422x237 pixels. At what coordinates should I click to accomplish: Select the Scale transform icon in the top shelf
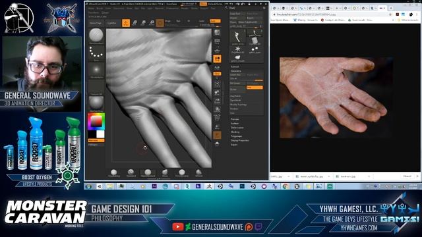click(143, 23)
